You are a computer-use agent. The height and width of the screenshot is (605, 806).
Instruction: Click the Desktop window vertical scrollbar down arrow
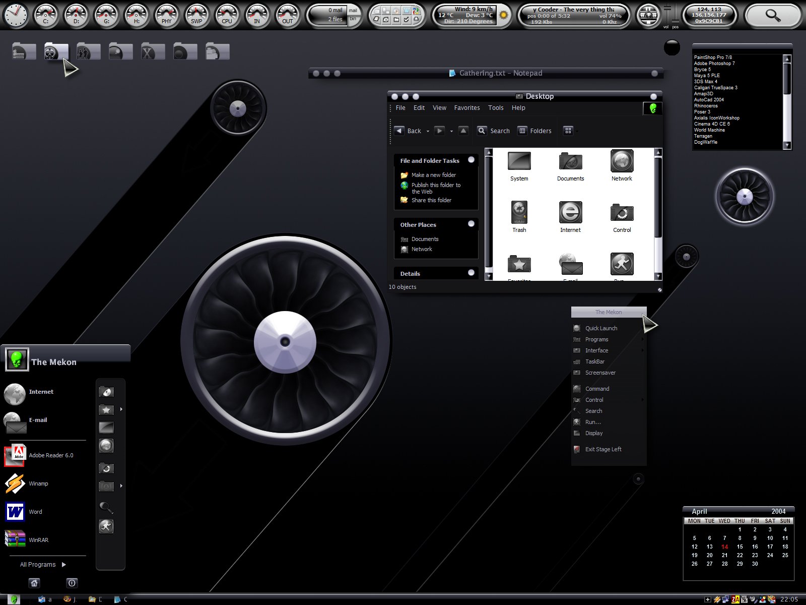click(657, 276)
